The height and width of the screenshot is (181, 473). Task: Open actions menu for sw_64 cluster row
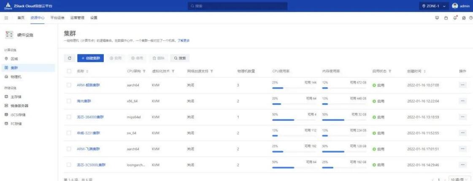462,133
